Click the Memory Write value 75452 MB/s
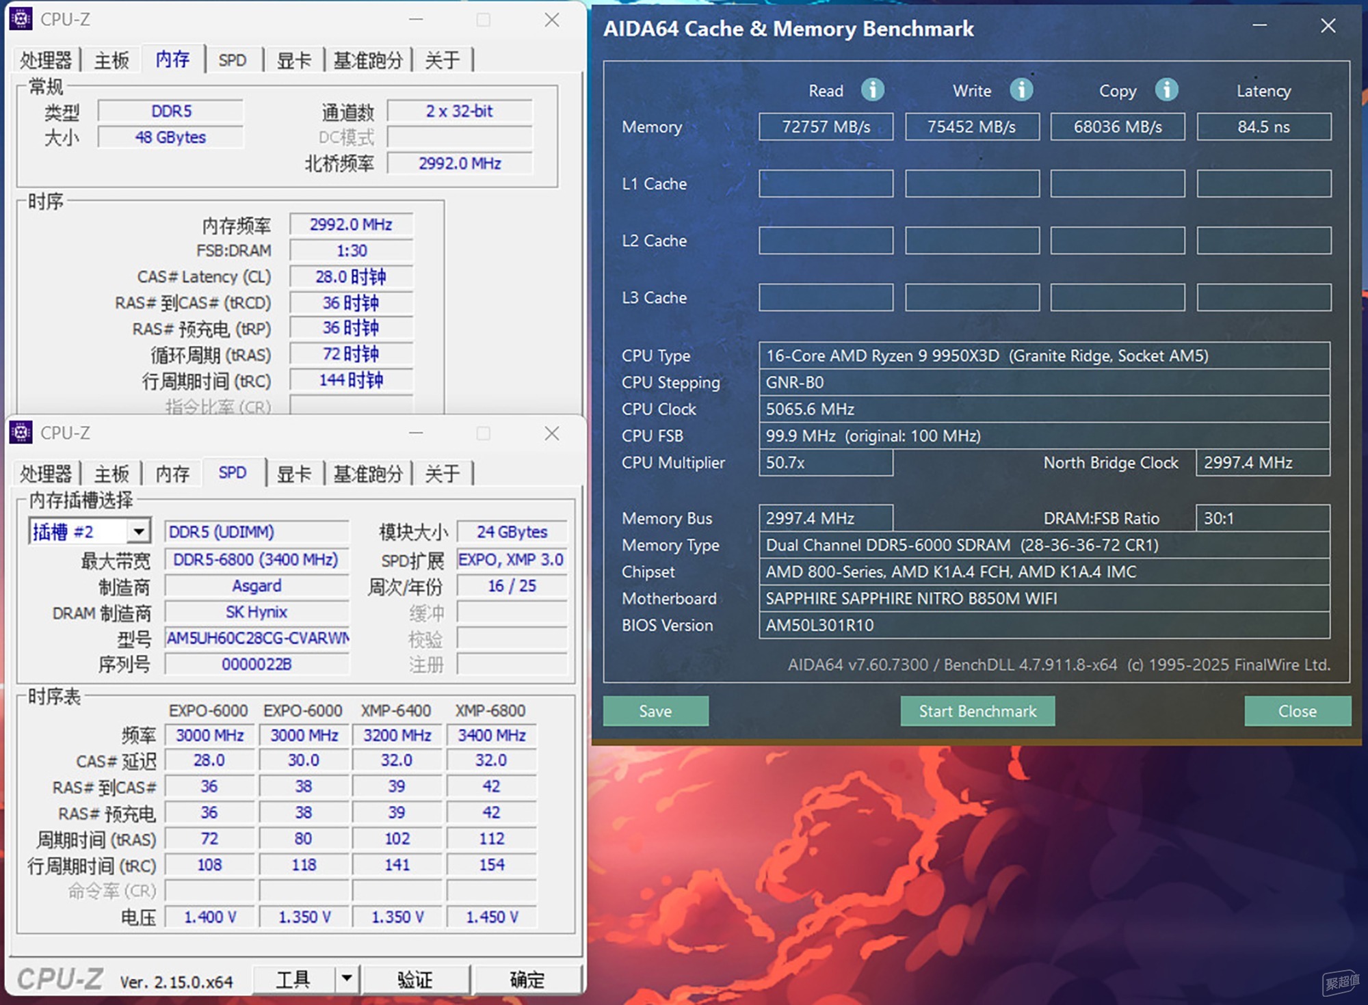Image resolution: width=1368 pixels, height=1005 pixels. [x=972, y=126]
